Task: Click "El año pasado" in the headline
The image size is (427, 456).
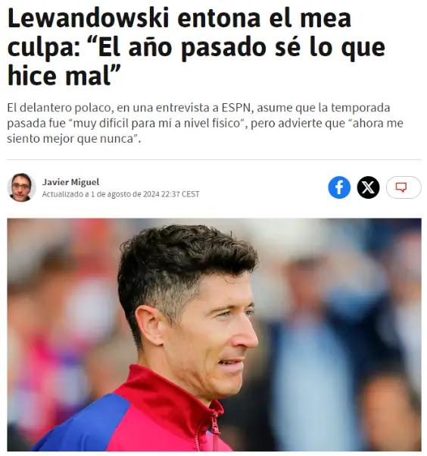Action: [x=182, y=48]
